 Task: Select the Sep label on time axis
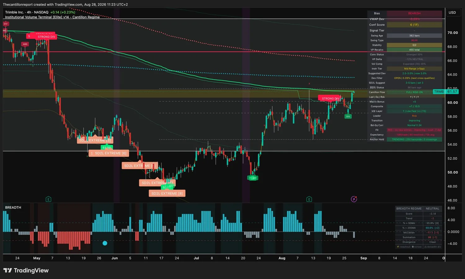[364, 258]
